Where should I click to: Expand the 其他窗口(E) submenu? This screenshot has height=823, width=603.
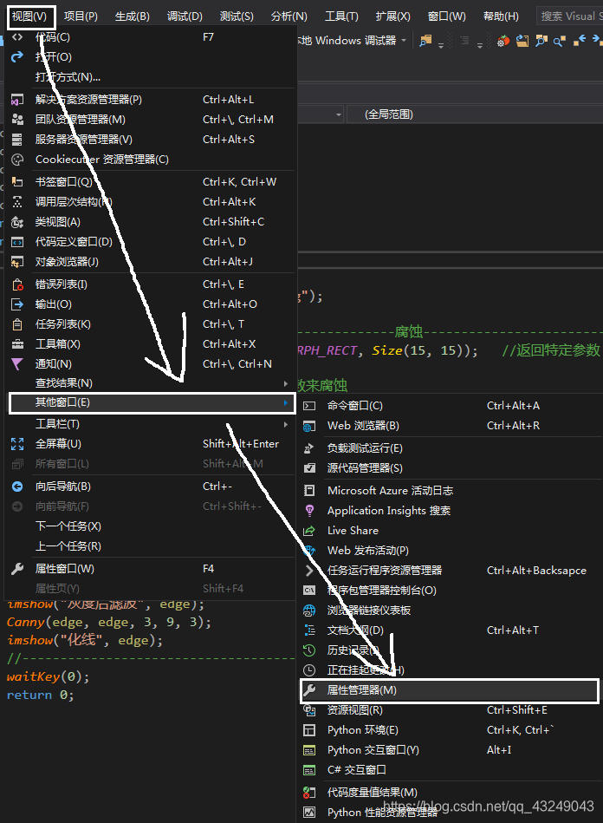[151, 402]
